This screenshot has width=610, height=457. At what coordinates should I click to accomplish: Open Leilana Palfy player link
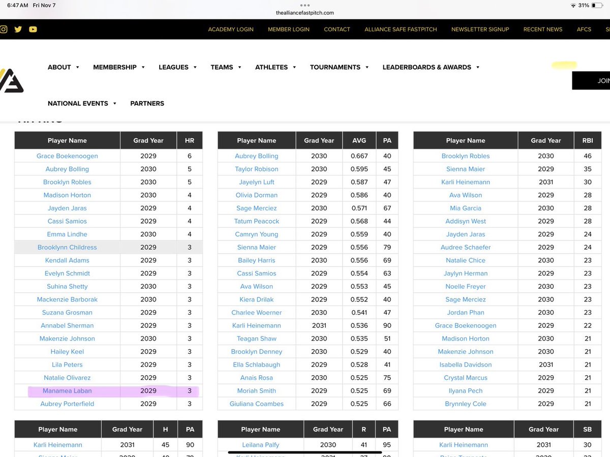261,445
